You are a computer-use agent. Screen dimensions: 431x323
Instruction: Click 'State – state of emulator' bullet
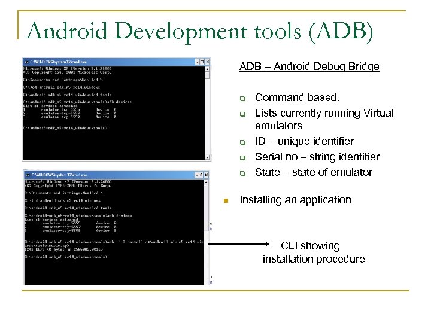point(314,172)
